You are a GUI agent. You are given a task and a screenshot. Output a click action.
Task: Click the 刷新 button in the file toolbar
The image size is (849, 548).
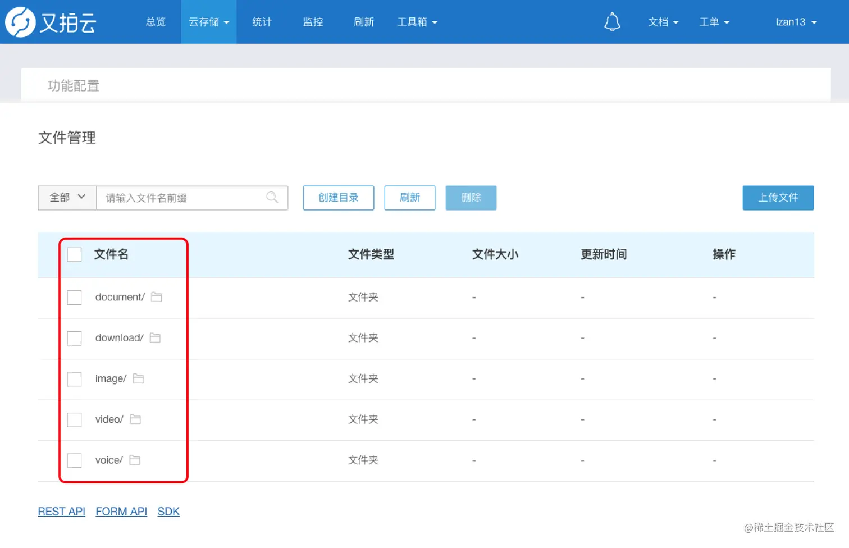pyautogui.click(x=410, y=198)
